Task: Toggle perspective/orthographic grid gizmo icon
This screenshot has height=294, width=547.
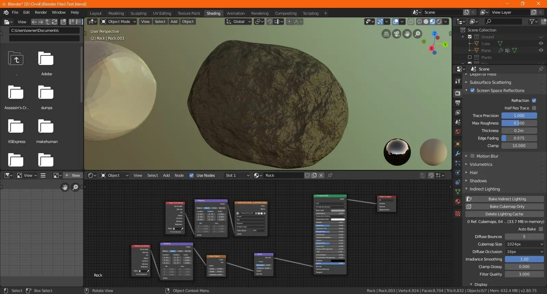Action: point(386,34)
